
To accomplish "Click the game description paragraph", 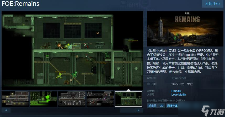I will click(x=183, y=61).
